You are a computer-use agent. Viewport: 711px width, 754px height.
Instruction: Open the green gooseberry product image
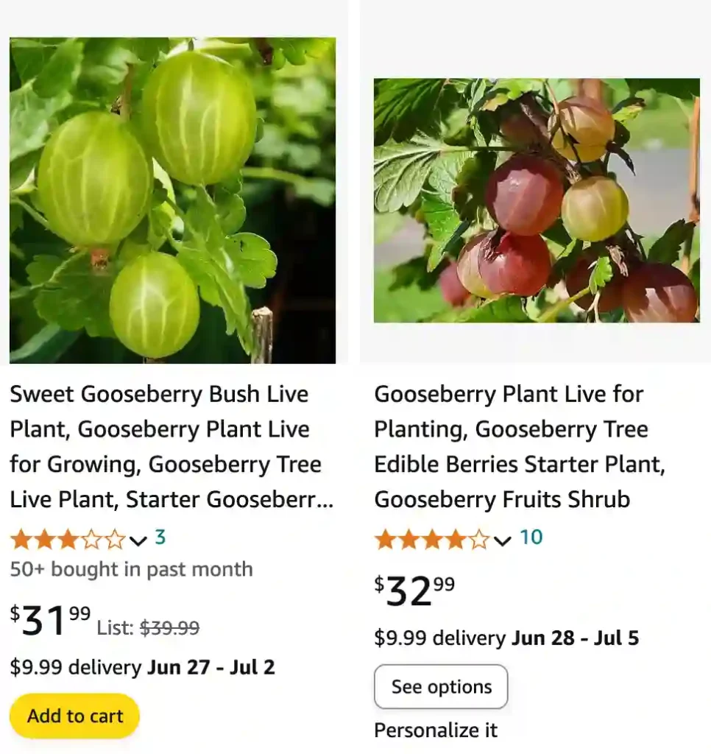tap(172, 200)
